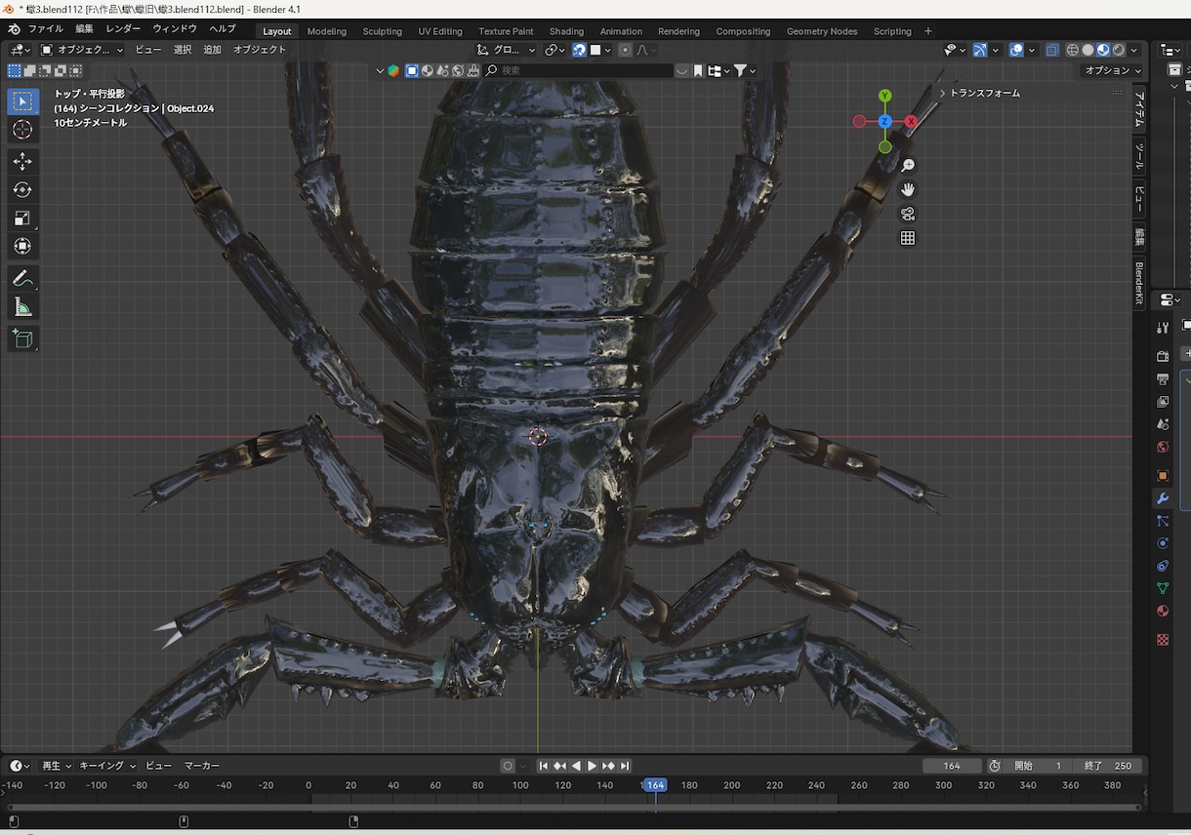Click the outliner 検索 search field

pos(578,70)
